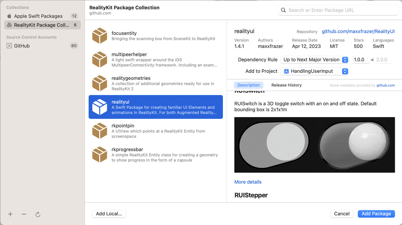Click the 12 badge next to Apple Swift Packages

pyautogui.click(x=74, y=16)
